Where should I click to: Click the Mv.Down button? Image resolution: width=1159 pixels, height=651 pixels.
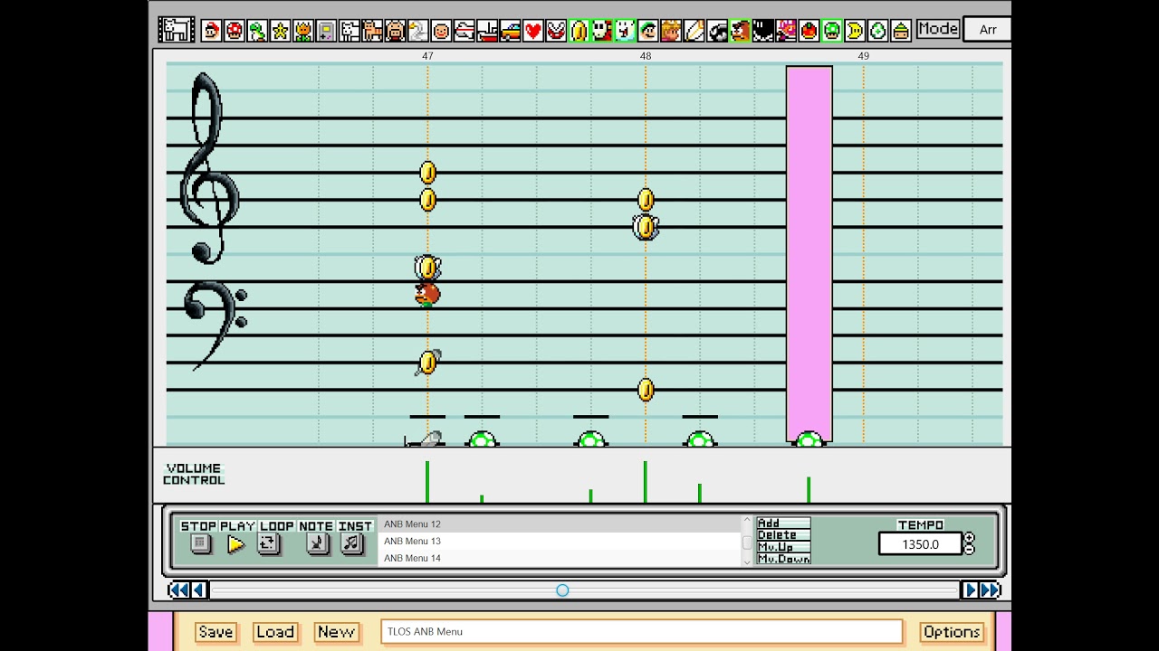pos(783,559)
